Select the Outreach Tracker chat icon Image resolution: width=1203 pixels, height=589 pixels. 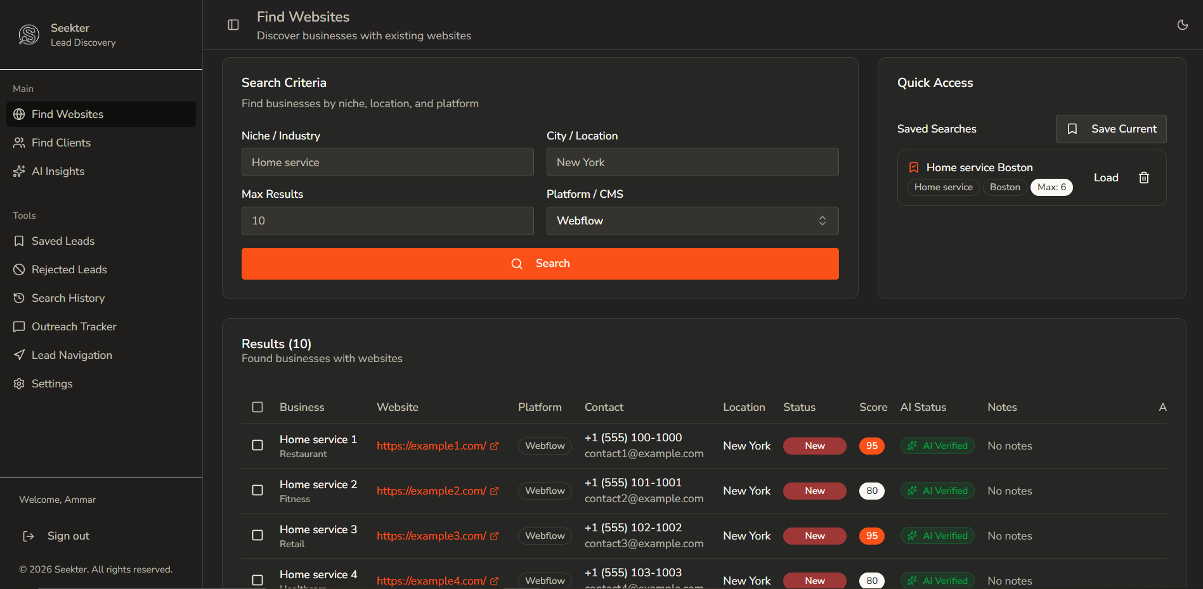tap(20, 327)
